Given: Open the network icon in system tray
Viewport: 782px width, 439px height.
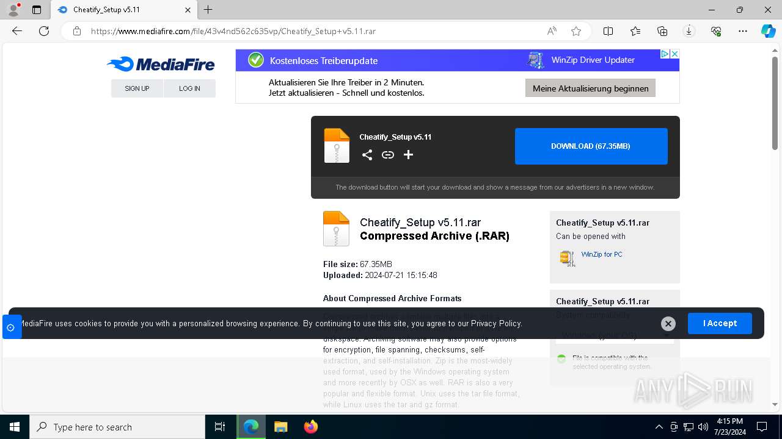Looking at the screenshot, I should tap(689, 427).
